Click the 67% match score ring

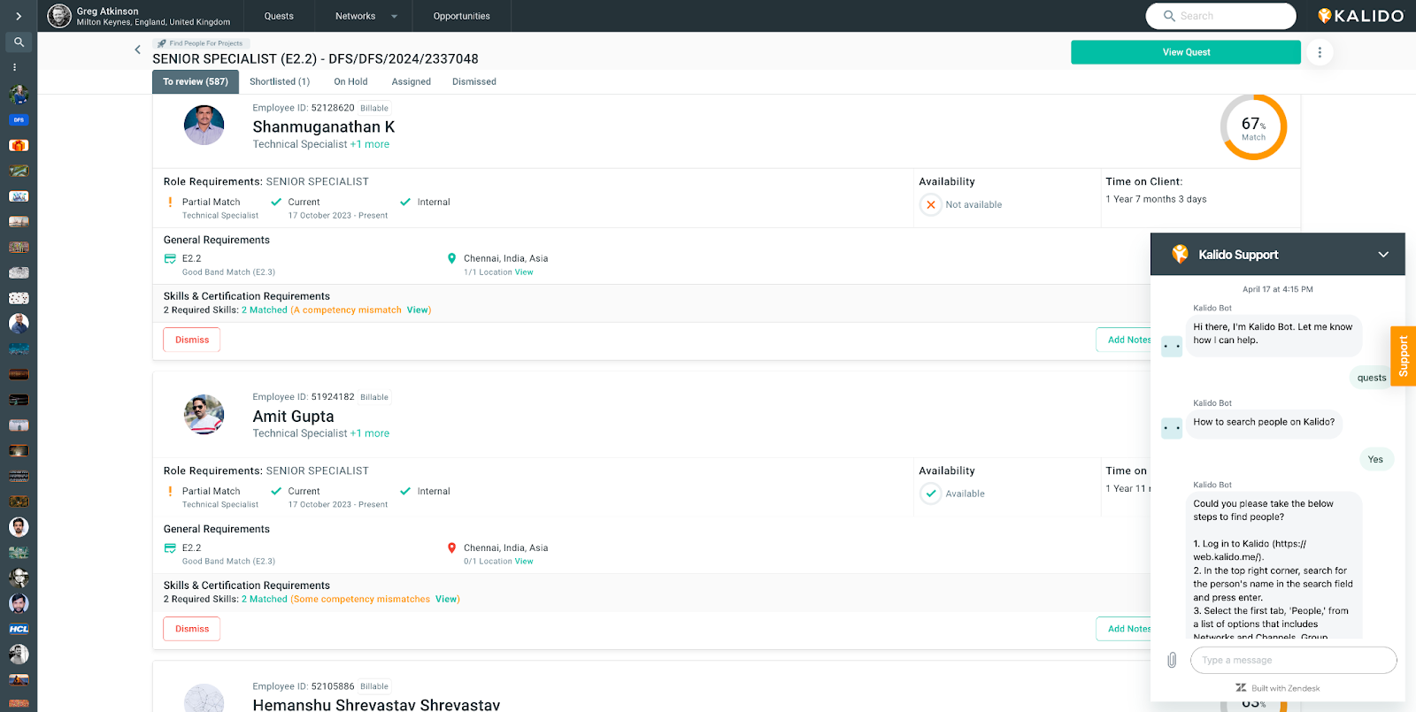coord(1253,127)
